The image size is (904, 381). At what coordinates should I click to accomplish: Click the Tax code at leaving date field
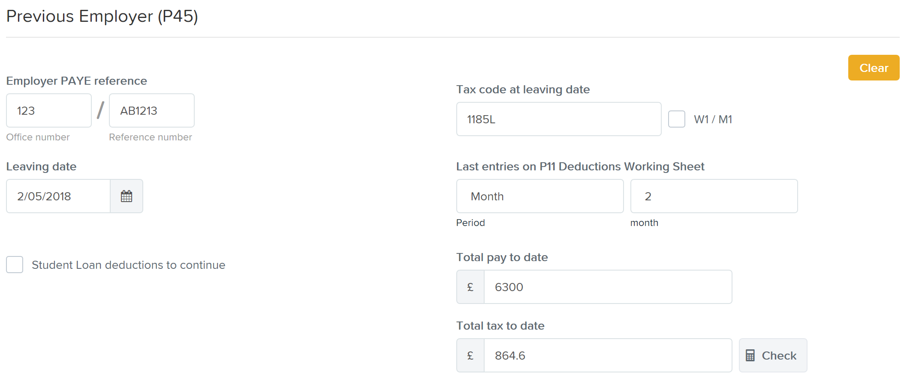pos(558,119)
